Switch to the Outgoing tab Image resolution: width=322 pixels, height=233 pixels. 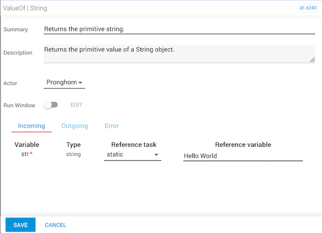pyautogui.click(x=74, y=126)
